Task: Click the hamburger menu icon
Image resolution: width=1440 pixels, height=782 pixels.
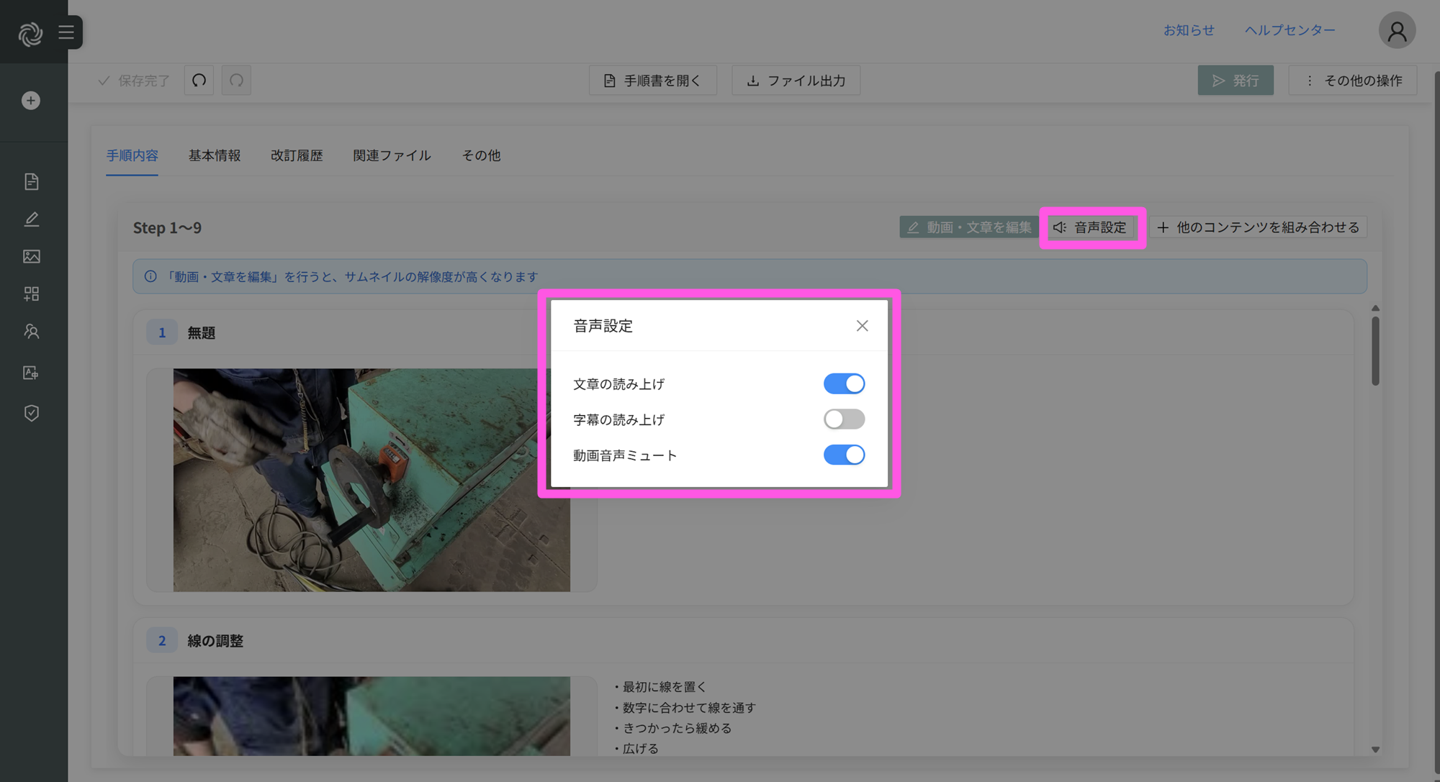Action: pos(66,32)
